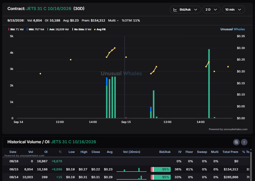Image resolution: width=255 pixels, height=181 pixels.
Task: Click the column settings icon in Historical Volume
Action: (x=236, y=142)
